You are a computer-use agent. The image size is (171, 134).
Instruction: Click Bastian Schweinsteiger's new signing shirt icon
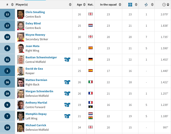tap(67, 60)
